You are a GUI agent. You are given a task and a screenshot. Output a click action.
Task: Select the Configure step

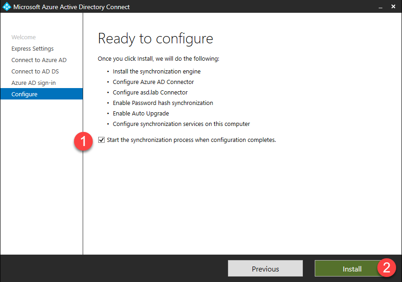pyautogui.click(x=42, y=94)
